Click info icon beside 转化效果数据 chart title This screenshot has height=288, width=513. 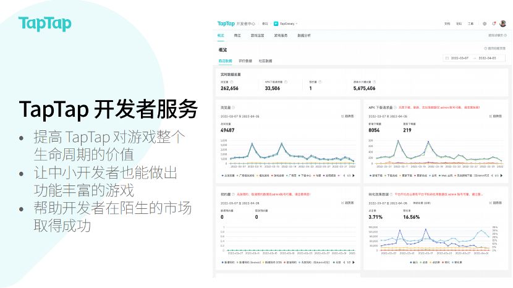[x=391, y=195]
